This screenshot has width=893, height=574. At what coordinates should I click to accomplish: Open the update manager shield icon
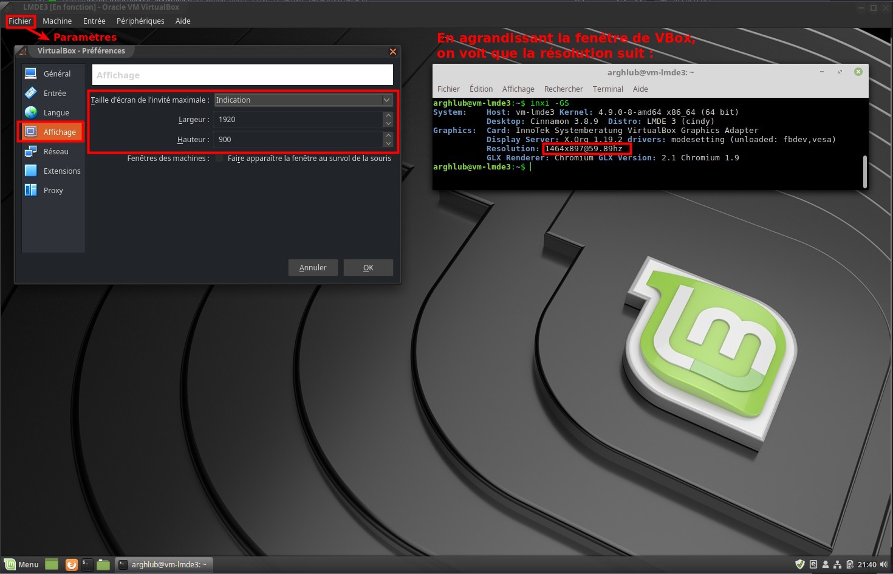click(x=800, y=564)
